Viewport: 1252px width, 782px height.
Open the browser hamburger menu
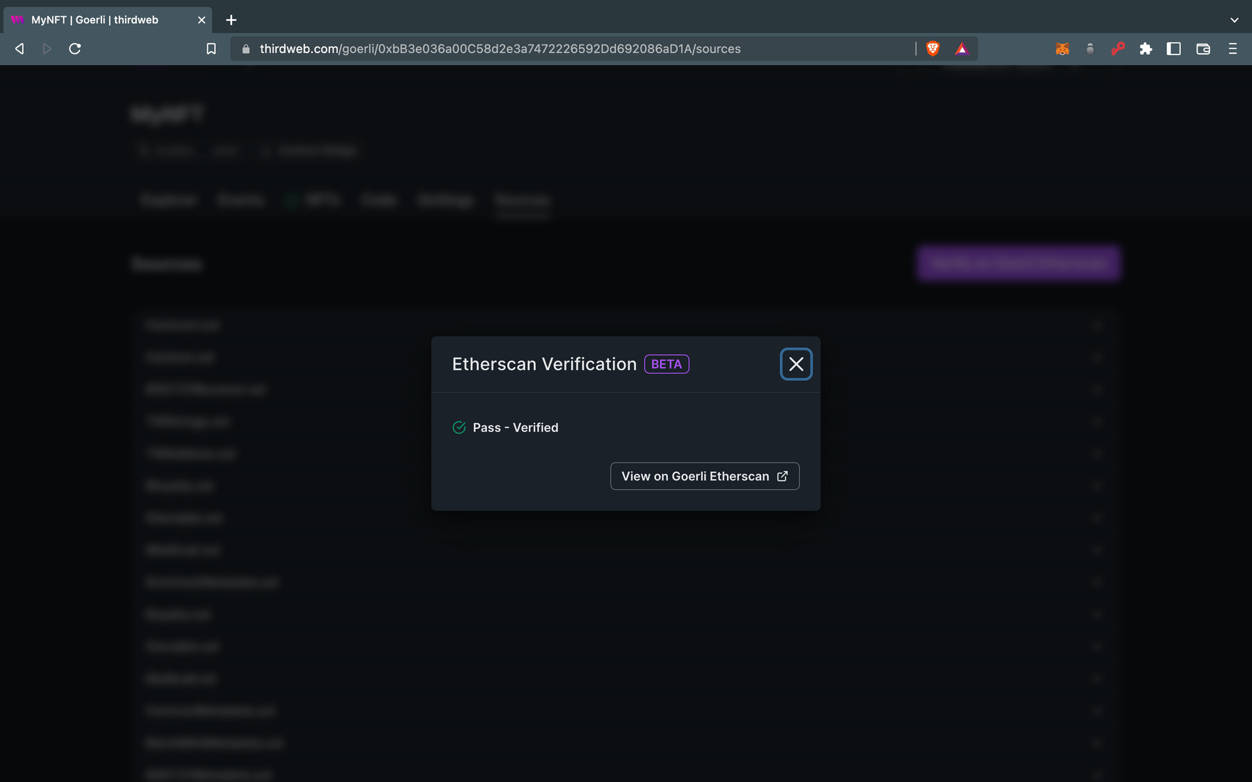pos(1233,48)
